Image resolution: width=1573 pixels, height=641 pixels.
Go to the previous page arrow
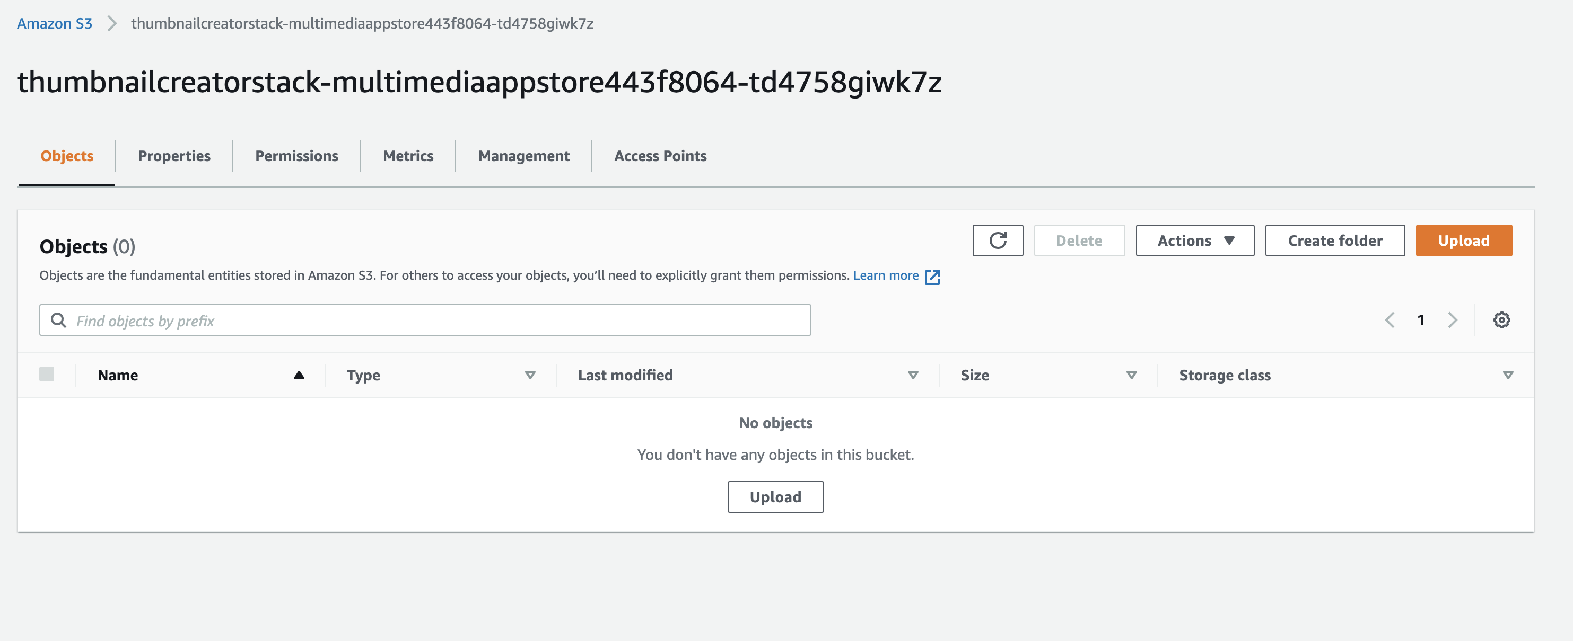click(x=1390, y=320)
